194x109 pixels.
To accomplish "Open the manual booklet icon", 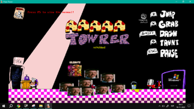I will [19, 13].
